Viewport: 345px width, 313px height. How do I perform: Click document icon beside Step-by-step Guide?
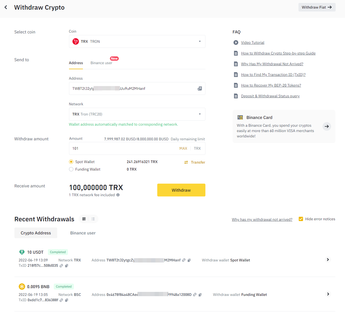click(x=236, y=53)
